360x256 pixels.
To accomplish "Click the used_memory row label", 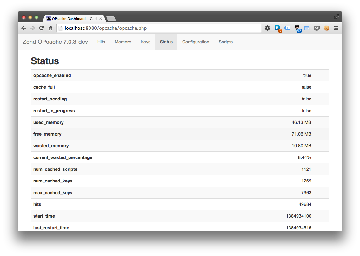I will [x=49, y=122].
